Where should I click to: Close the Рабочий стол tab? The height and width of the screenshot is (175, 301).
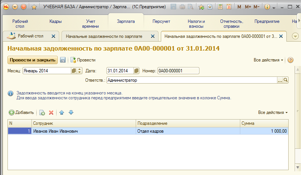53,36
